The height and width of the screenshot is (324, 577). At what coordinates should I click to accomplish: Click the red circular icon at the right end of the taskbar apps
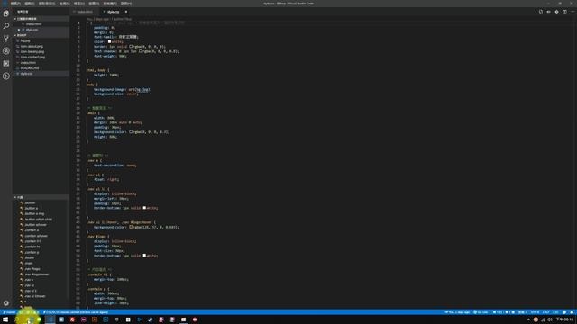point(195,319)
